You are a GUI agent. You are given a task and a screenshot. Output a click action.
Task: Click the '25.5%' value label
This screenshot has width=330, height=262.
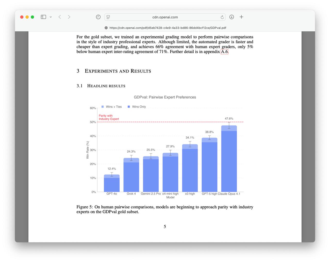point(151,150)
